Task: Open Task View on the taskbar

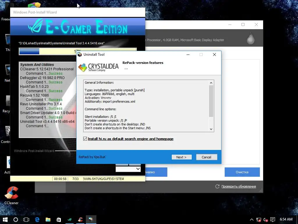Action: [26, 219]
